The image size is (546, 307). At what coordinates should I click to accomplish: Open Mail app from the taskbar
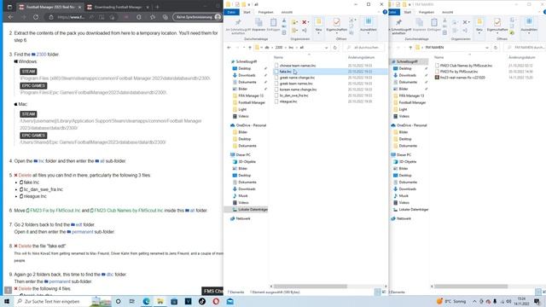[x=229, y=301]
